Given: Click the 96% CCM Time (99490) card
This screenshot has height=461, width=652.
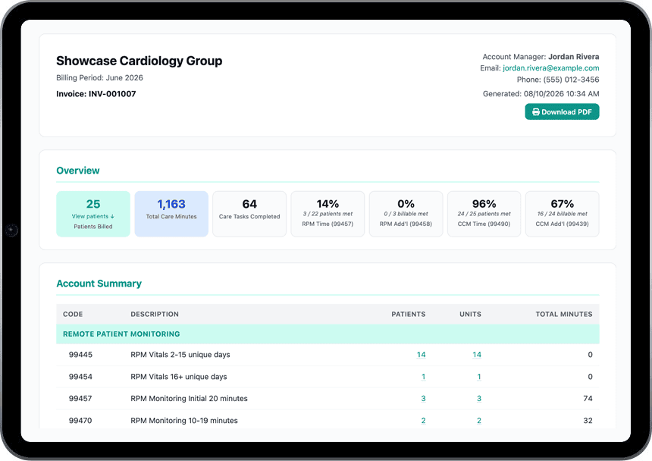Looking at the screenshot, I should (484, 214).
